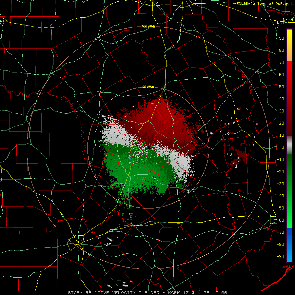Click the "STORM RELATIVE VELOCITY" caption text
295x295 pixels.
tap(102, 293)
